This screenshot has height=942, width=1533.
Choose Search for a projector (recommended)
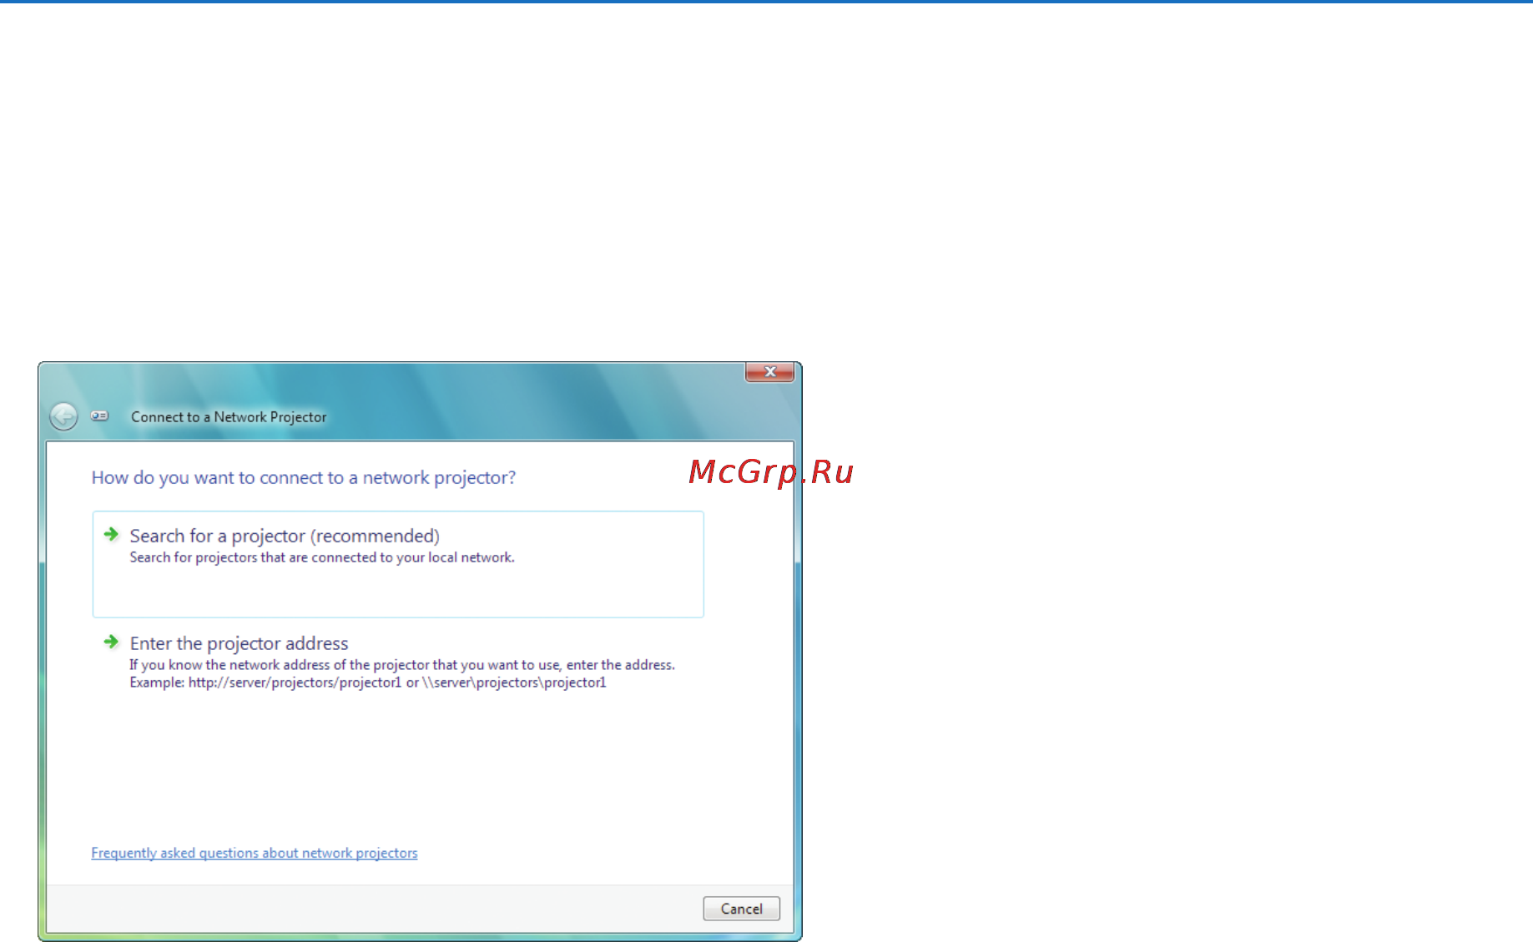click(398, 564)
